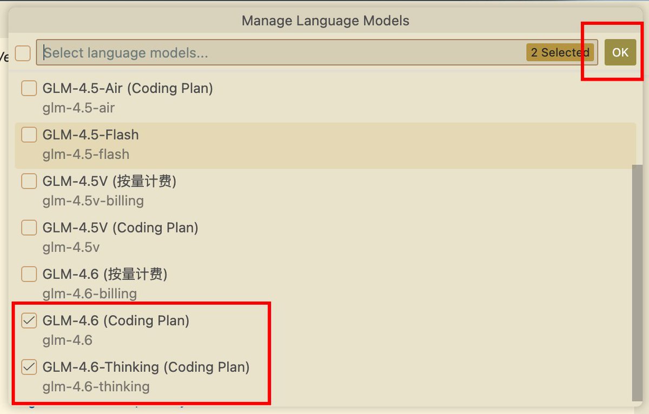Enable the GLM-4.6 (按量计费) checkbox
Screen dimensions: 649x414
pyautogui.click(x=29, y=274)
